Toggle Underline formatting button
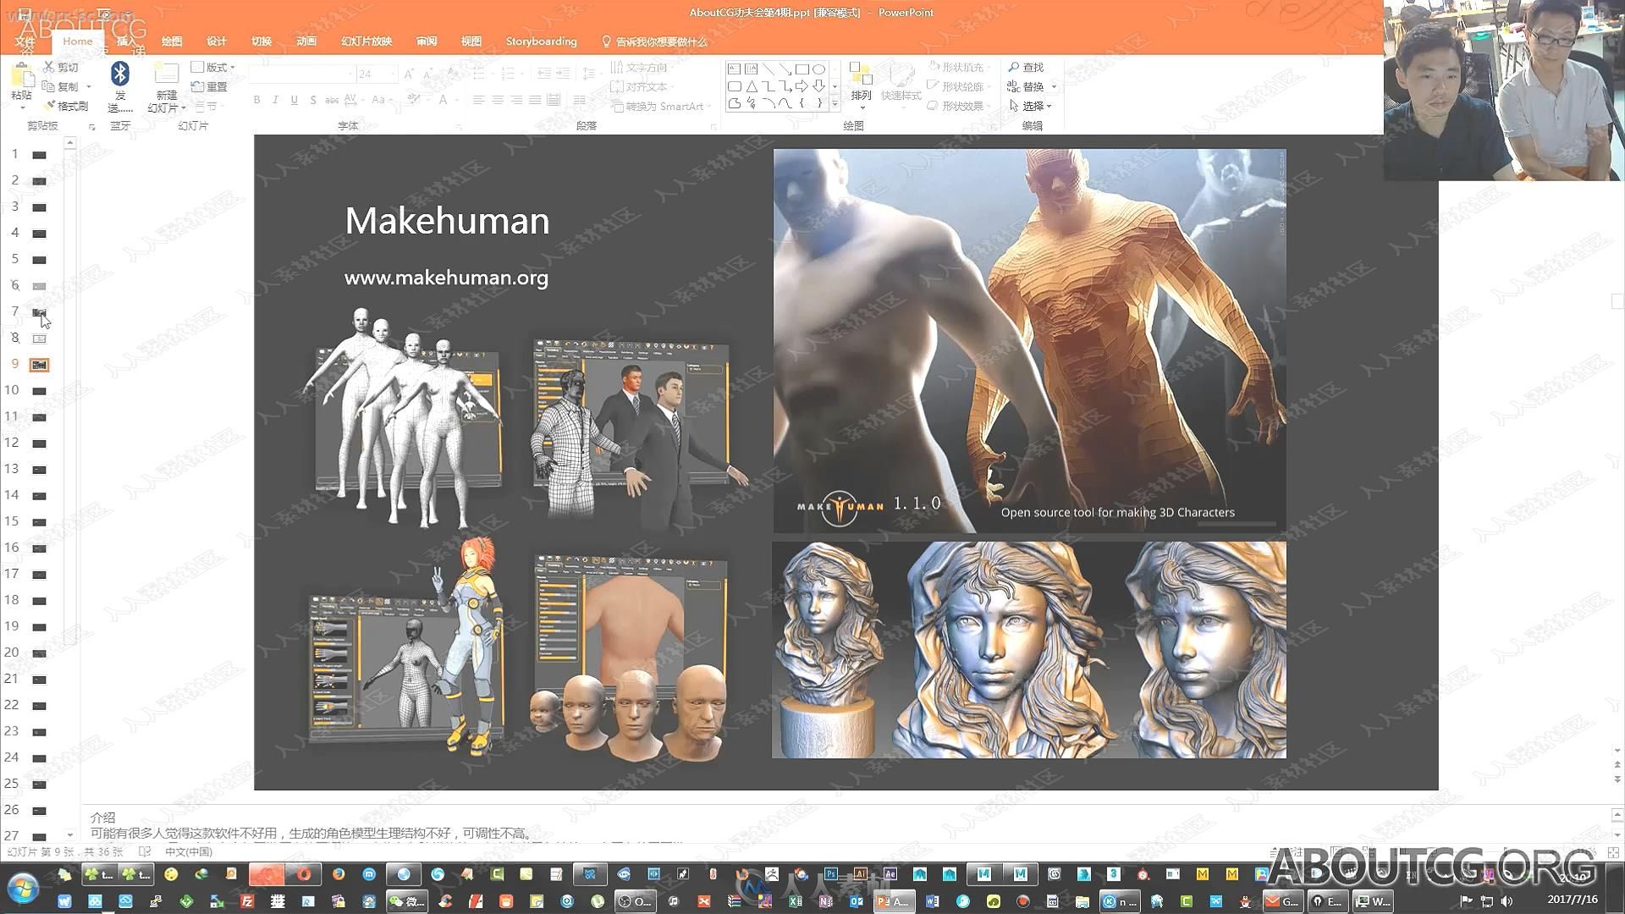This screenshot has width=1625, height=914. (294, 100)
